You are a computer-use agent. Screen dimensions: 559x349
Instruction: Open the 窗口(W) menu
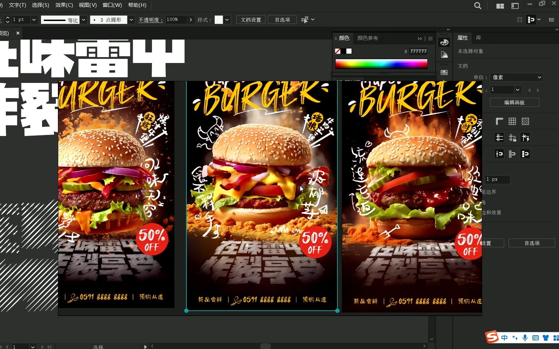pyautogui.click(x=112, y=5)
